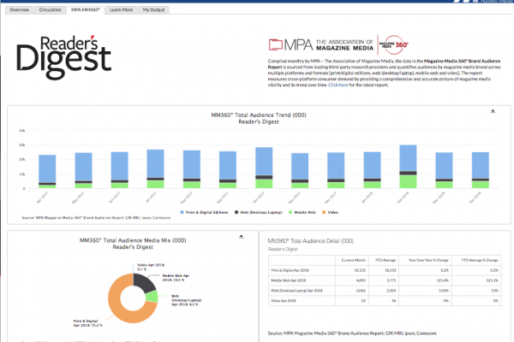Click the 'MM360° Total Audience Media Mix (000)' title
This screenshot has height=342, width=514.
point(133,240)
